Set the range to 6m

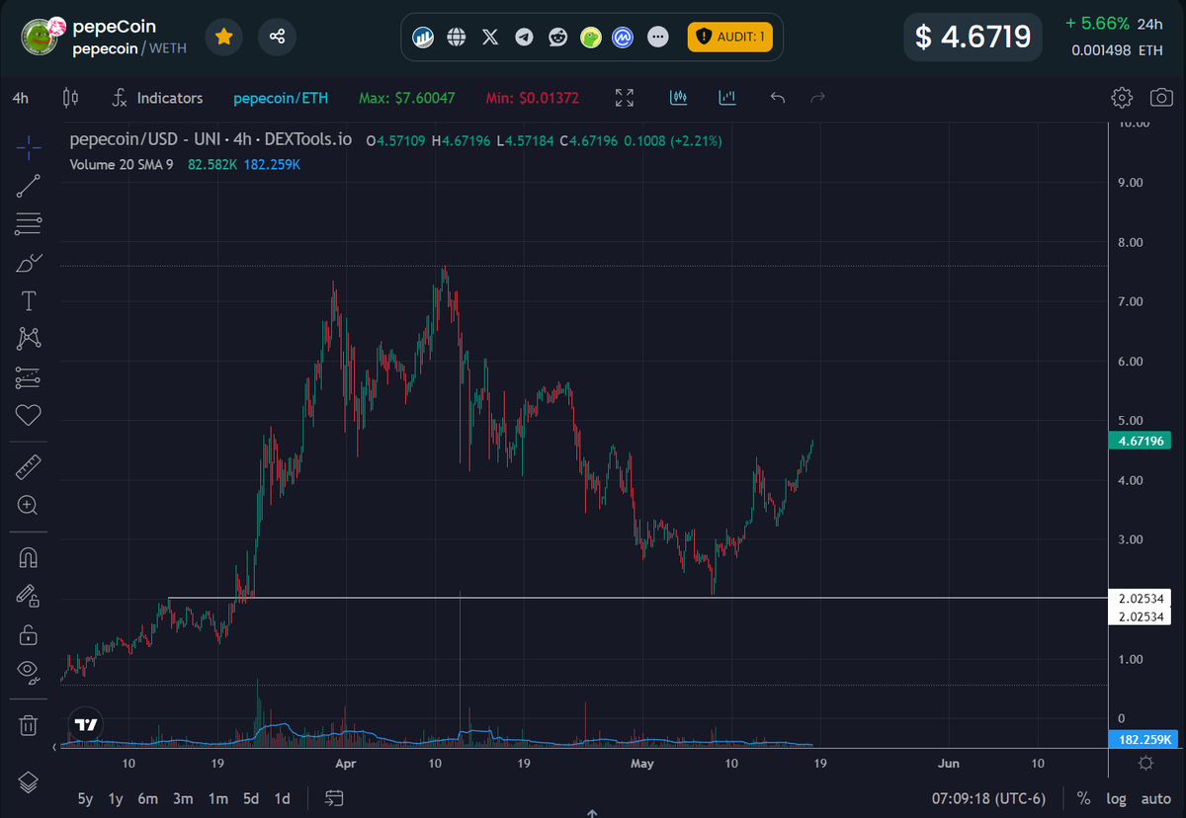coord(147,798)
